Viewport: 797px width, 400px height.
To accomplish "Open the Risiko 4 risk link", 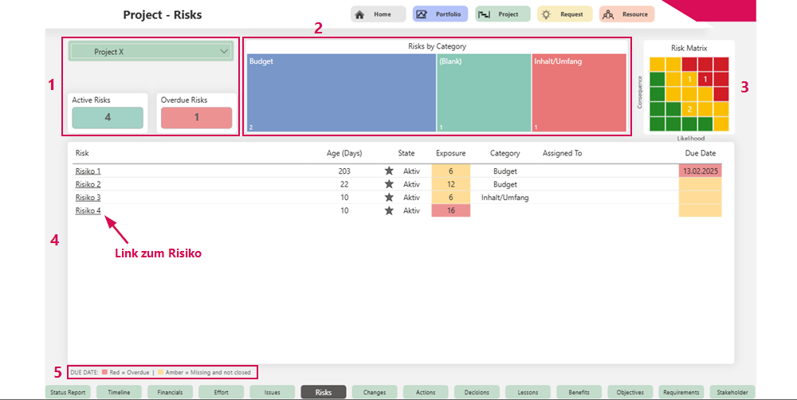I will [88, 211].
